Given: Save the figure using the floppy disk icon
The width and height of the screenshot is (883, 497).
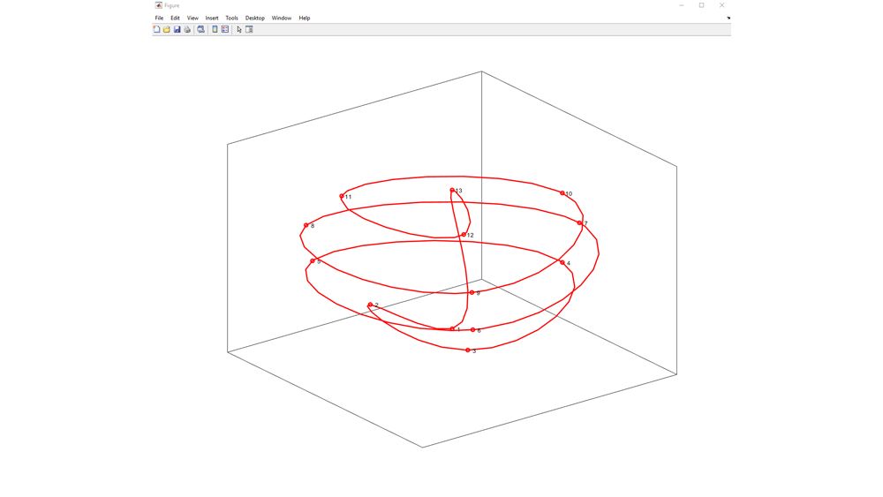Looking at the screenshot, I should [177, 29].
